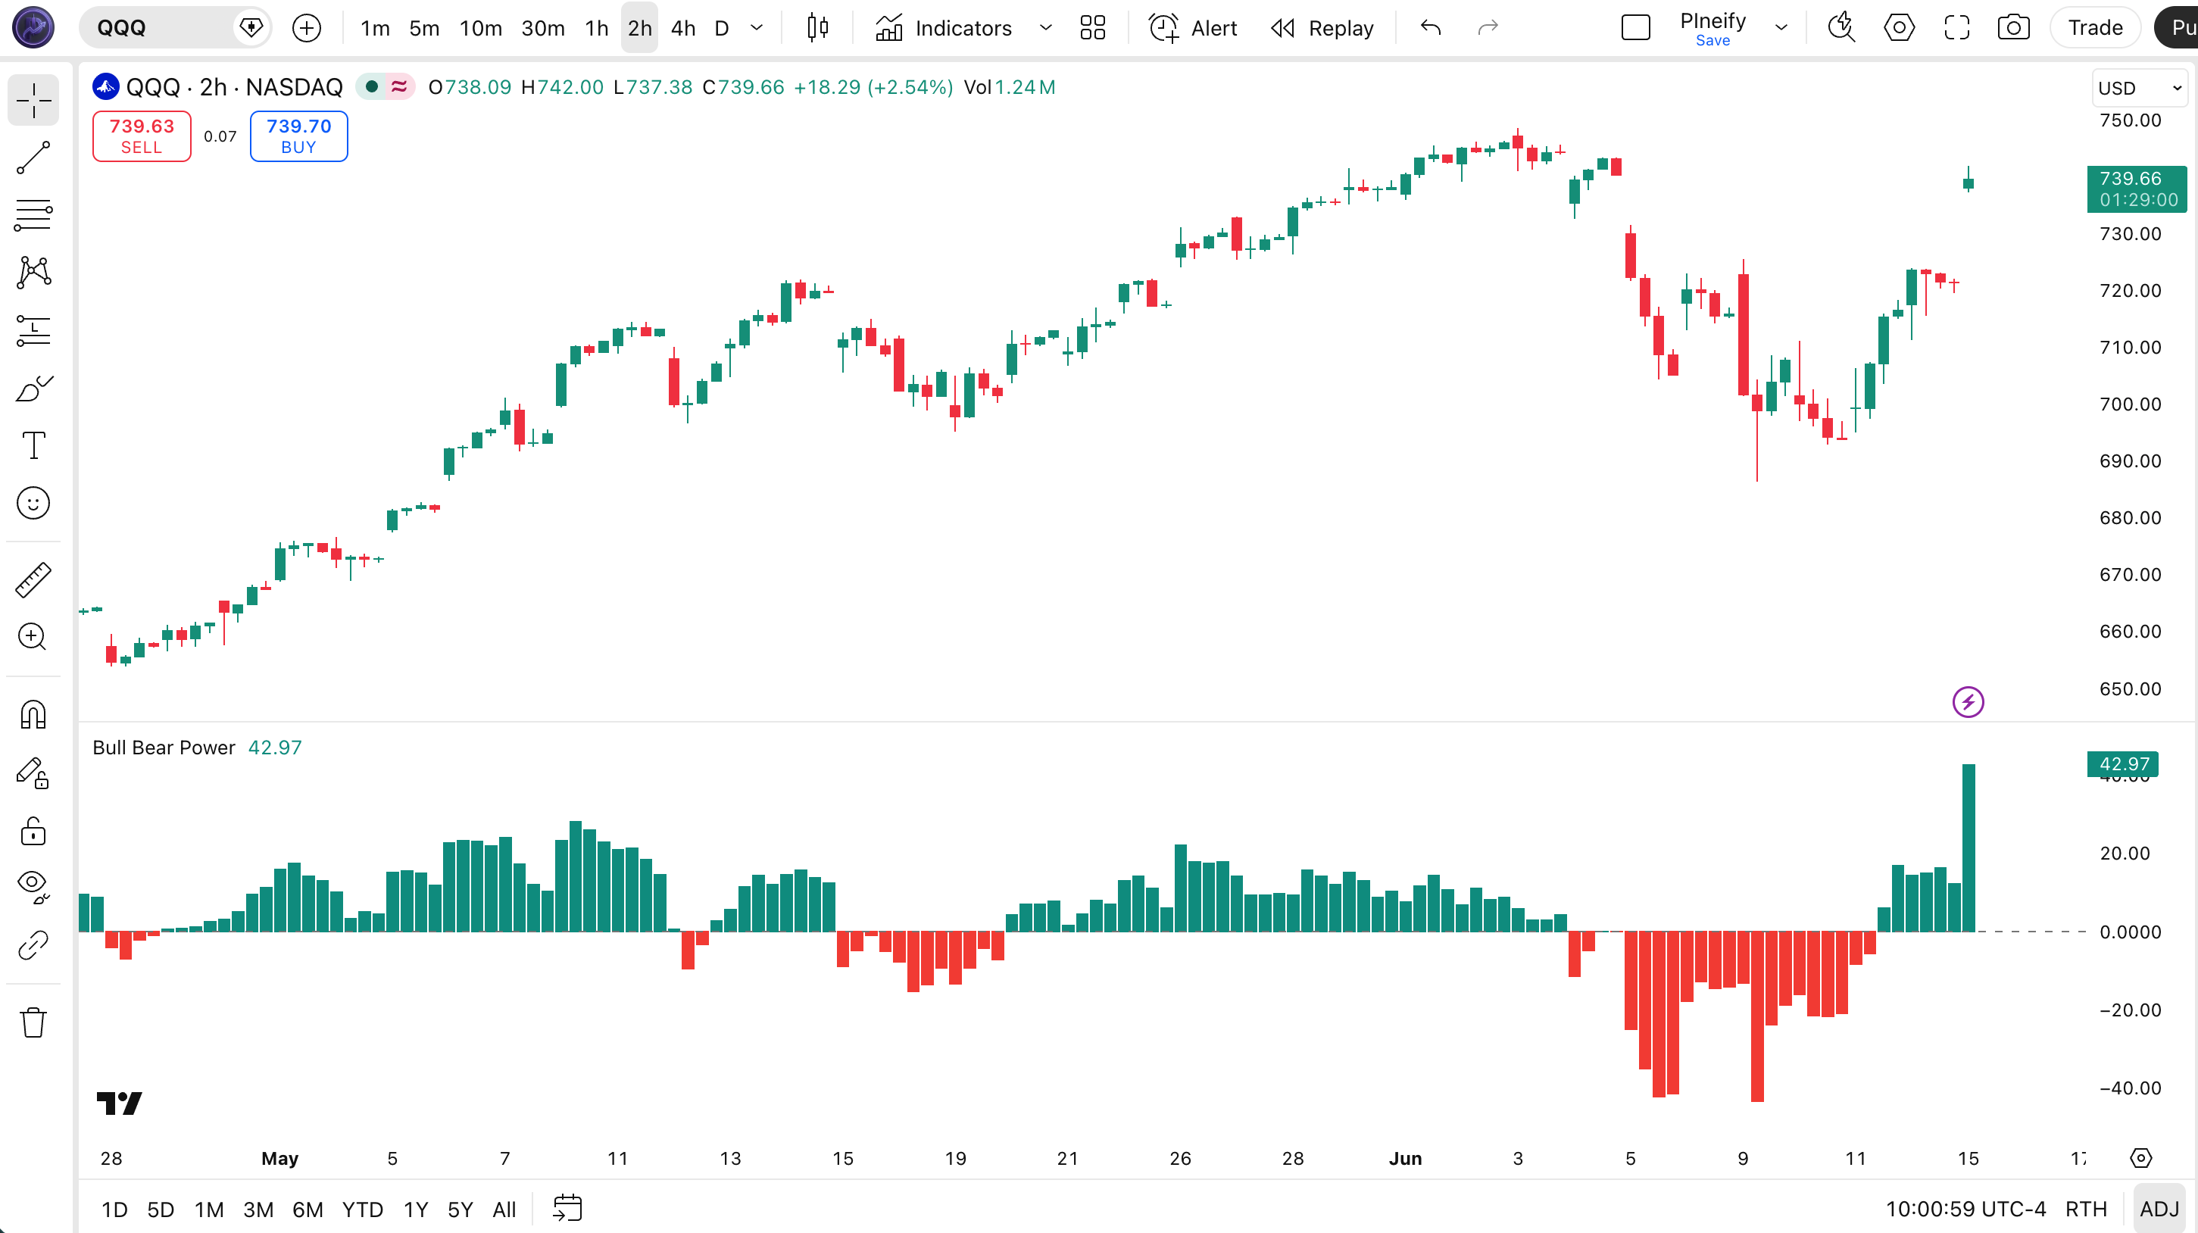Toggle stay in drawing mode
Viewport: 2198px width, 1233px height.
click(33, 773)
